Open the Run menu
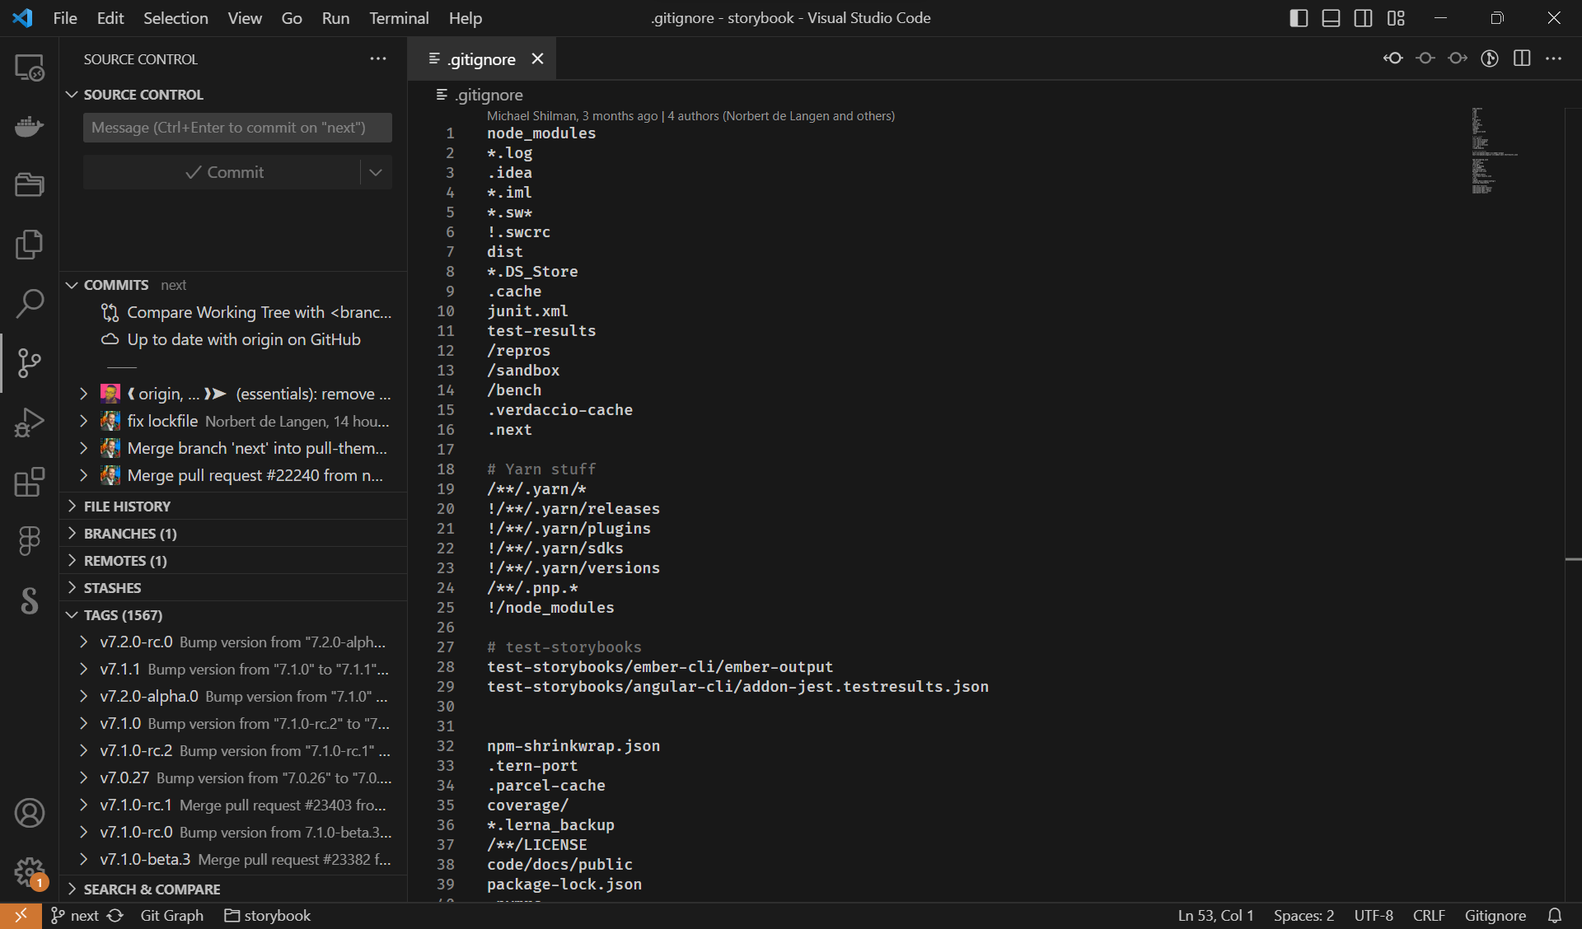Screen dimensions: 1582x929 click(x=335, y=18)
